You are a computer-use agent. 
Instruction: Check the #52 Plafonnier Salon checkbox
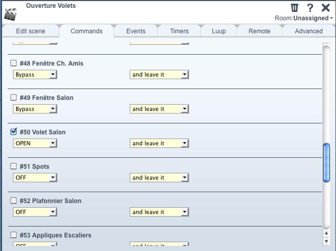(14, 200)
